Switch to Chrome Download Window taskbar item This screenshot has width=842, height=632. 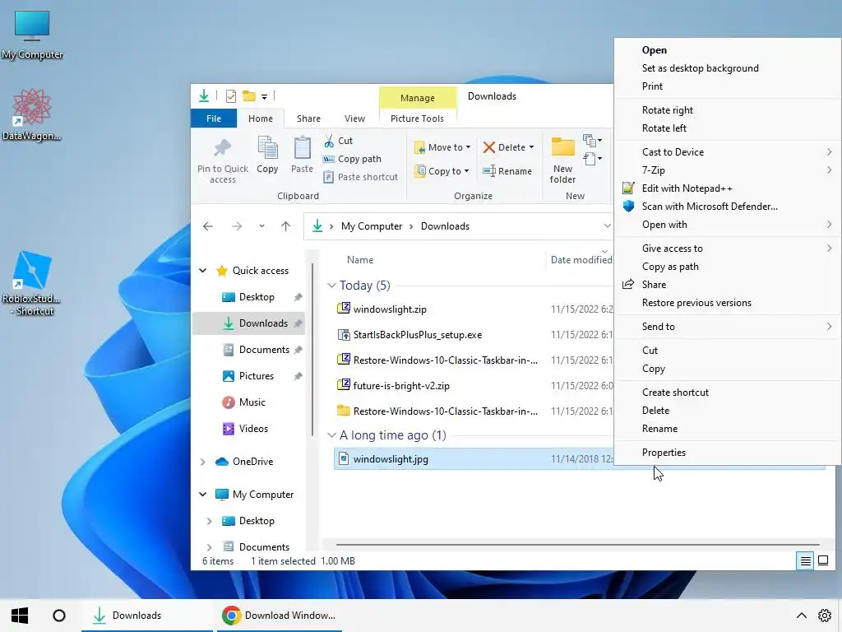coord(280,616)
